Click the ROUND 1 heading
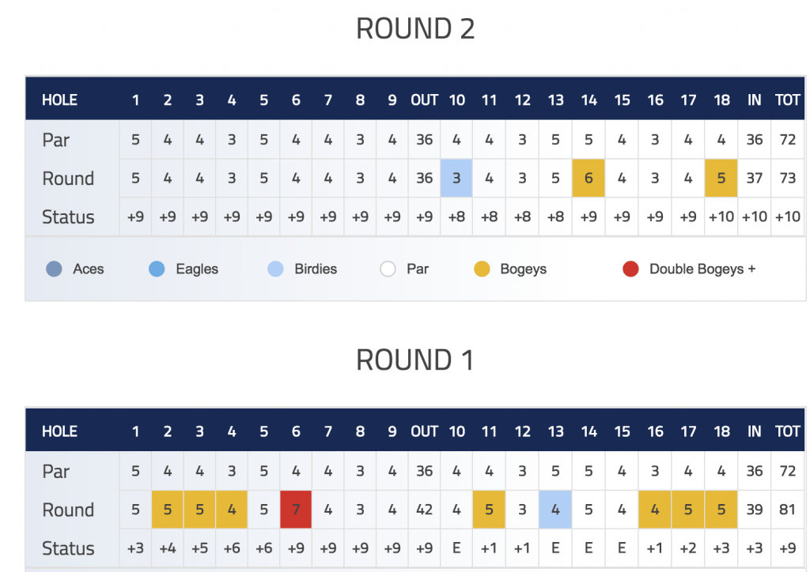This screenshot has width=810, height=572. pyautogui.click(x=415, y=359)
